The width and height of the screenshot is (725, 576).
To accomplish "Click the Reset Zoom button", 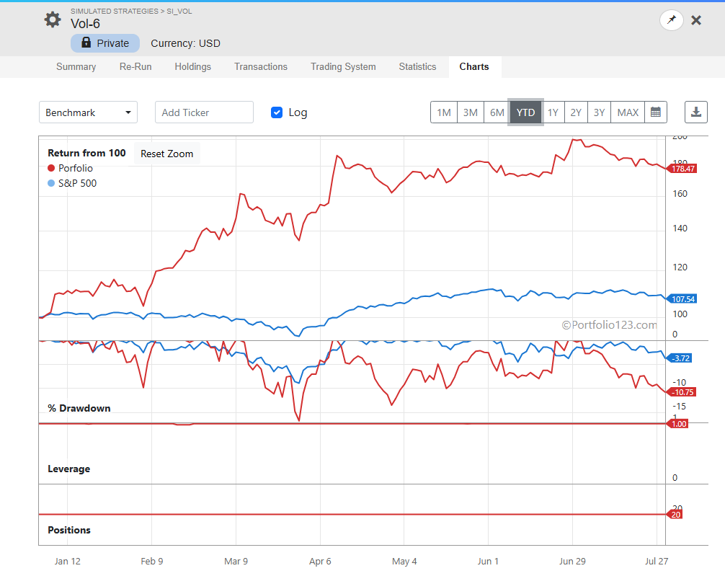I will [167, 154].
